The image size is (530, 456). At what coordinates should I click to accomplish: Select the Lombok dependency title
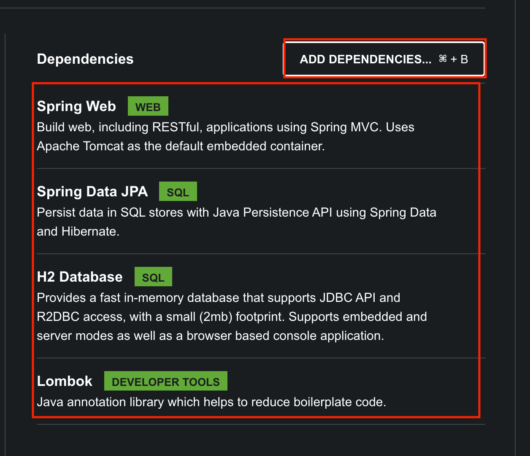pyautogui.click(x=65, y=381)
